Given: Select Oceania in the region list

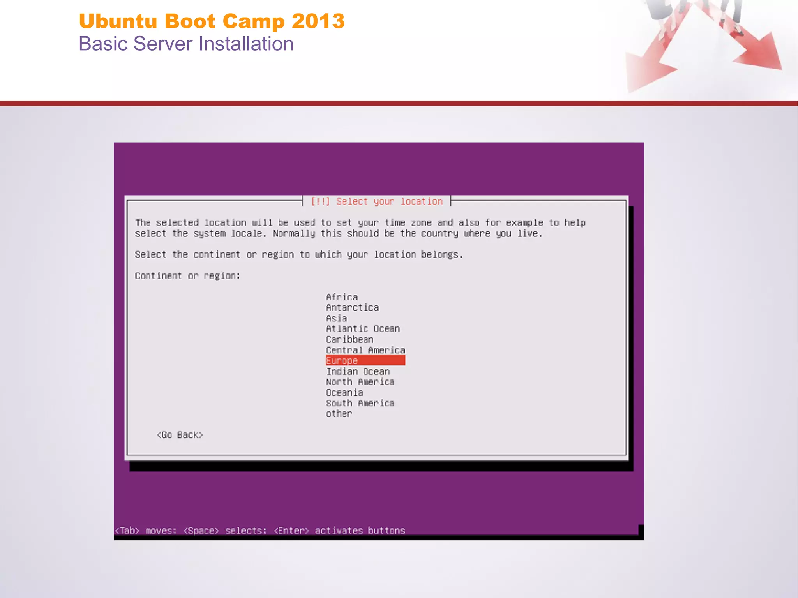Looking at the screenshot, I should click(344, 392).
